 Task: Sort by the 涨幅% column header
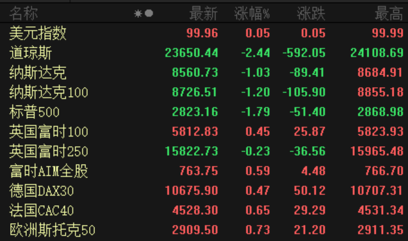point(252,14)
